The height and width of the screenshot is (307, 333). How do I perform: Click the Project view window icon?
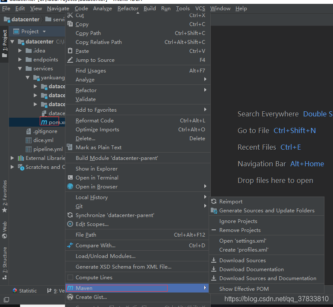pos(16,32)
